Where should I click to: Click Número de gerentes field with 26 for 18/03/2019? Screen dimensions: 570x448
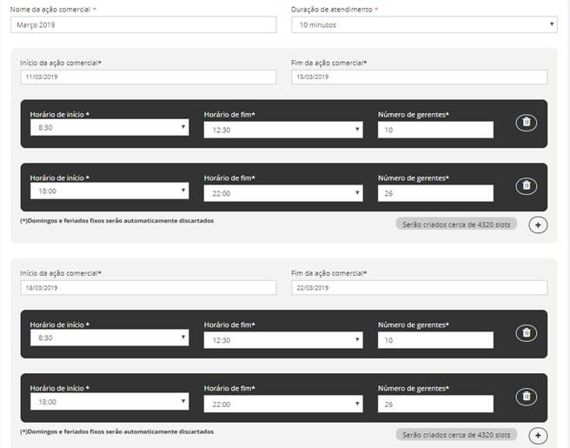pyautogui.click(x=435, y=404)
